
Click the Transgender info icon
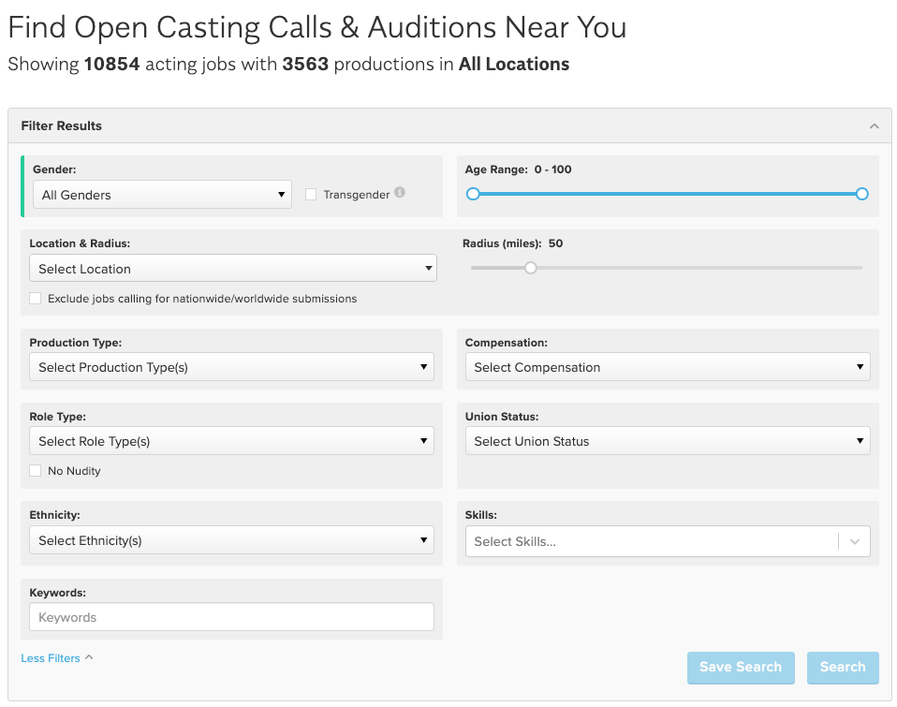pos(400,194)
